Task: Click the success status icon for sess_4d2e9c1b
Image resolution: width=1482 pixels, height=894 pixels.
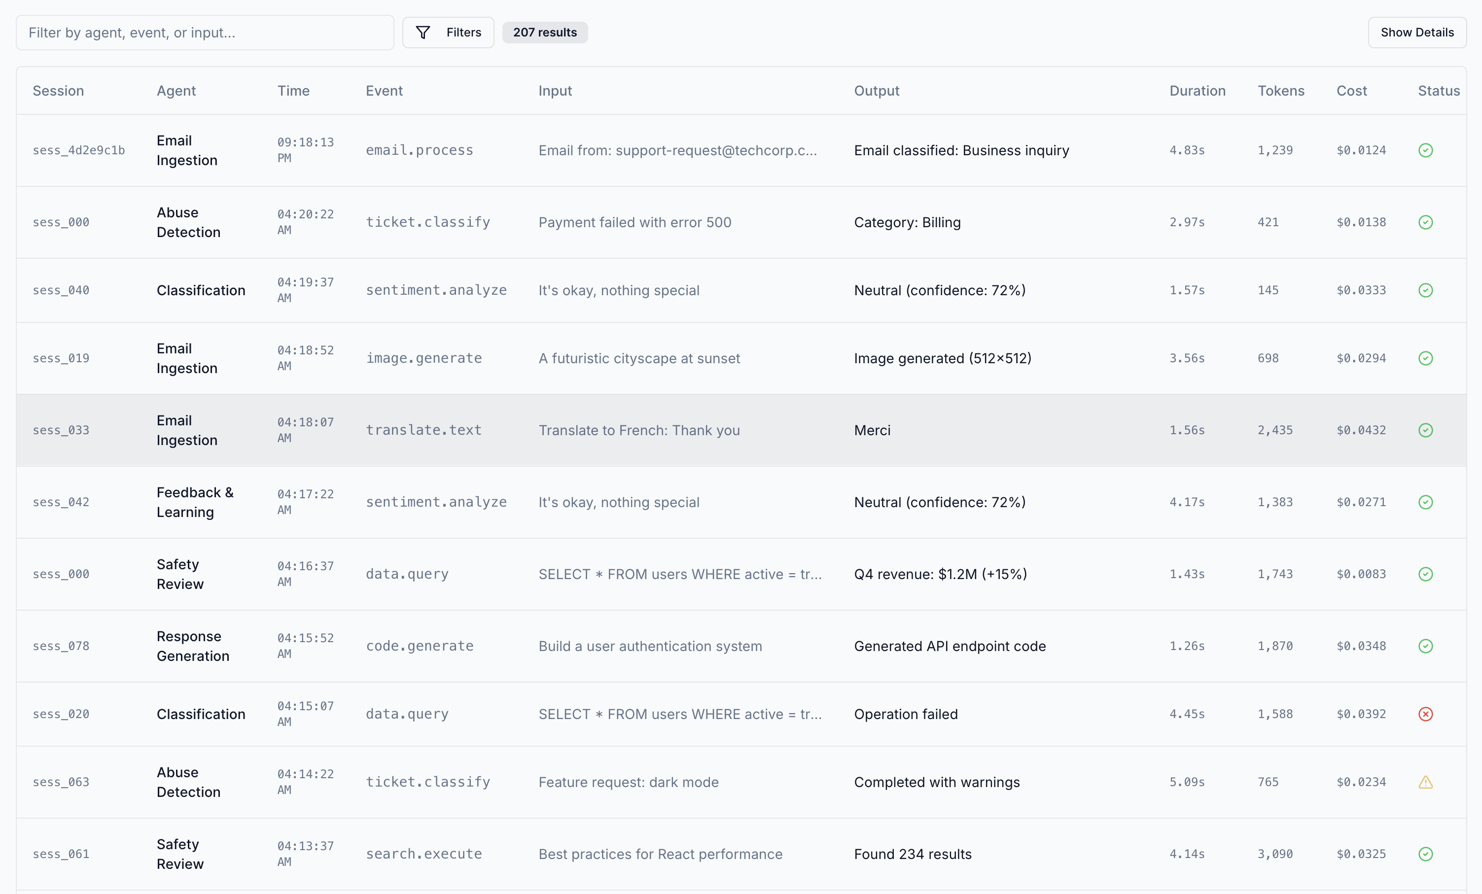Action: click(x=1425, y=150)
